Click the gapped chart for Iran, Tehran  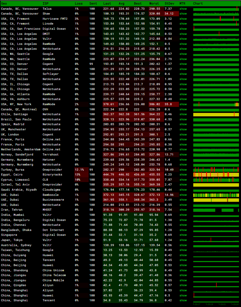coord(216,210)
